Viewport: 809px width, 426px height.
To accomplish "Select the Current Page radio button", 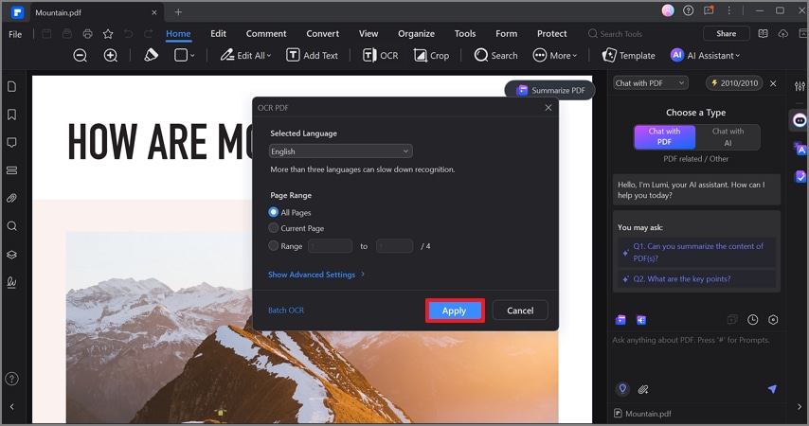I will tap(274, 228).
